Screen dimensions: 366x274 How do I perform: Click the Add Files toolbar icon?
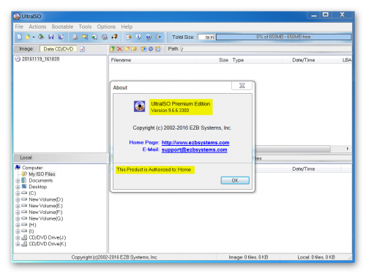coord(129,37)
